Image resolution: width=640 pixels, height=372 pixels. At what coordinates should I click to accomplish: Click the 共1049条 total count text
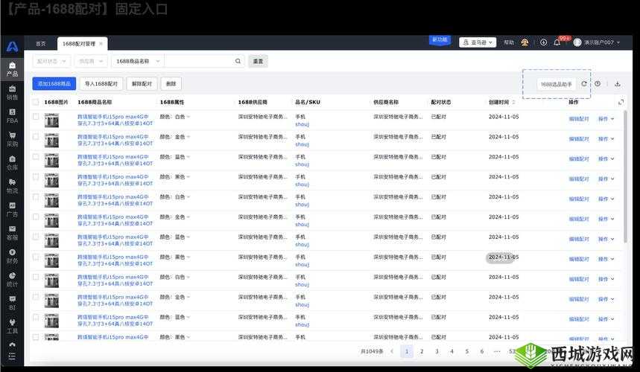[x=372, y=351]
